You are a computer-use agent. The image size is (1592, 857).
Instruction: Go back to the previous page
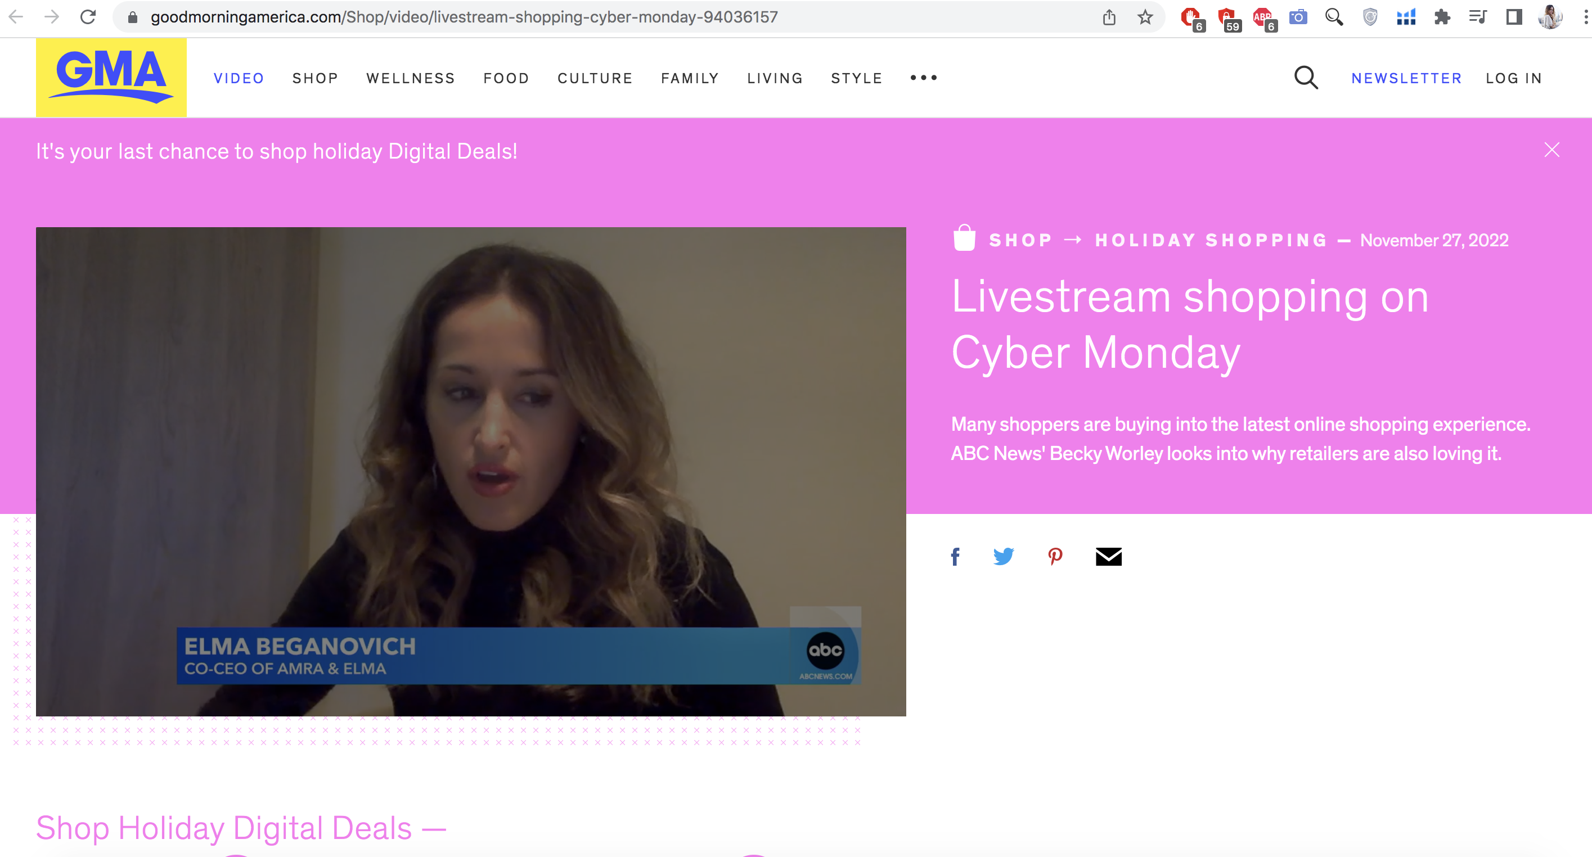tap(16, 17)
